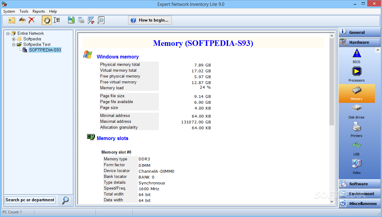
Task: Select the hand pan tool
Action: (x=47, y=20)
